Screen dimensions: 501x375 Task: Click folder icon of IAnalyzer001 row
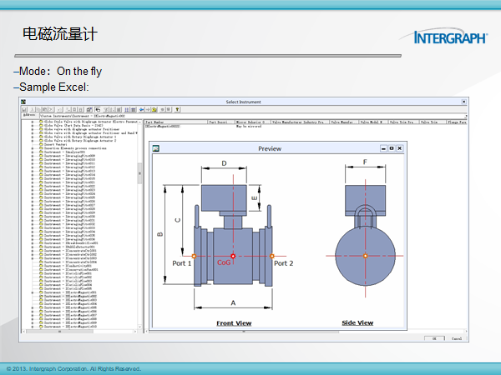[x=41, y=152]
